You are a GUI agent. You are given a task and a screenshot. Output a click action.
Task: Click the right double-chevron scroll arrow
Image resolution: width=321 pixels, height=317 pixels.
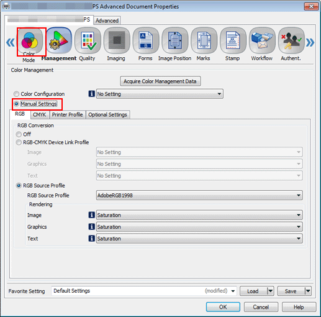(310, 42)
